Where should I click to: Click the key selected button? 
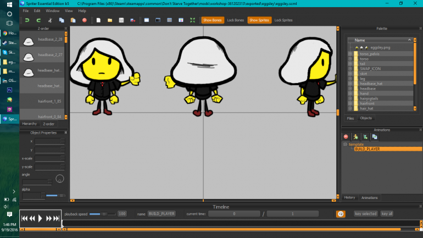click(365, 214)
